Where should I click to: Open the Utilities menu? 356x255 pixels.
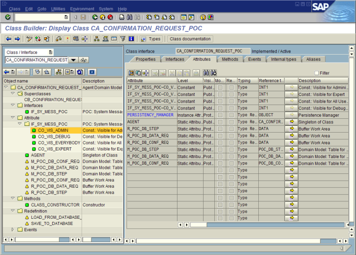click(x=58, y=9)
